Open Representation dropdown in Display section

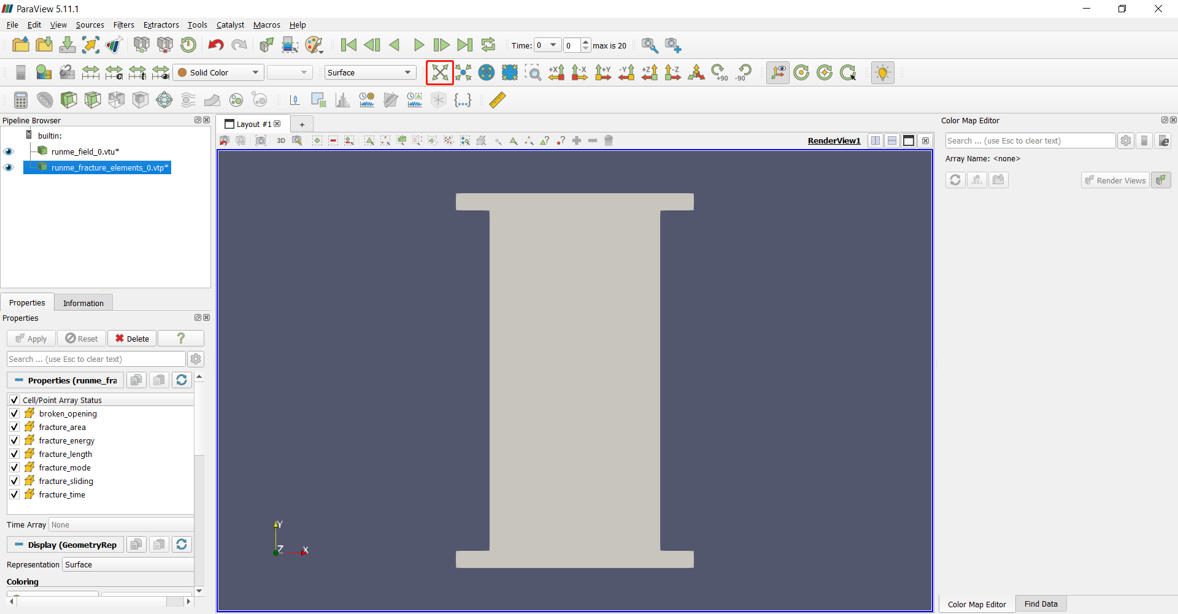[128, 565]
